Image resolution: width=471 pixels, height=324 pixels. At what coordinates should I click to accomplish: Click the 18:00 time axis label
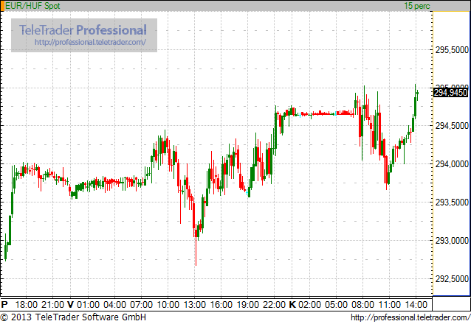point(27,305)
